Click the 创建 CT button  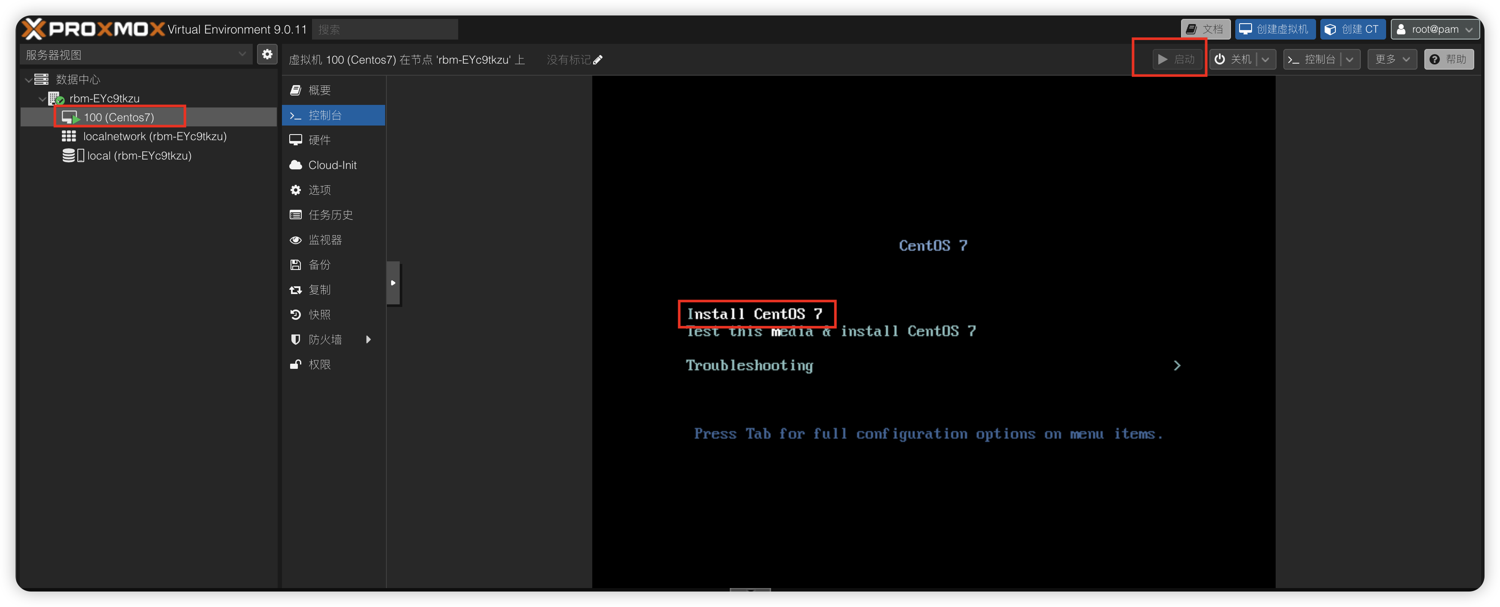click(1352, 29)
